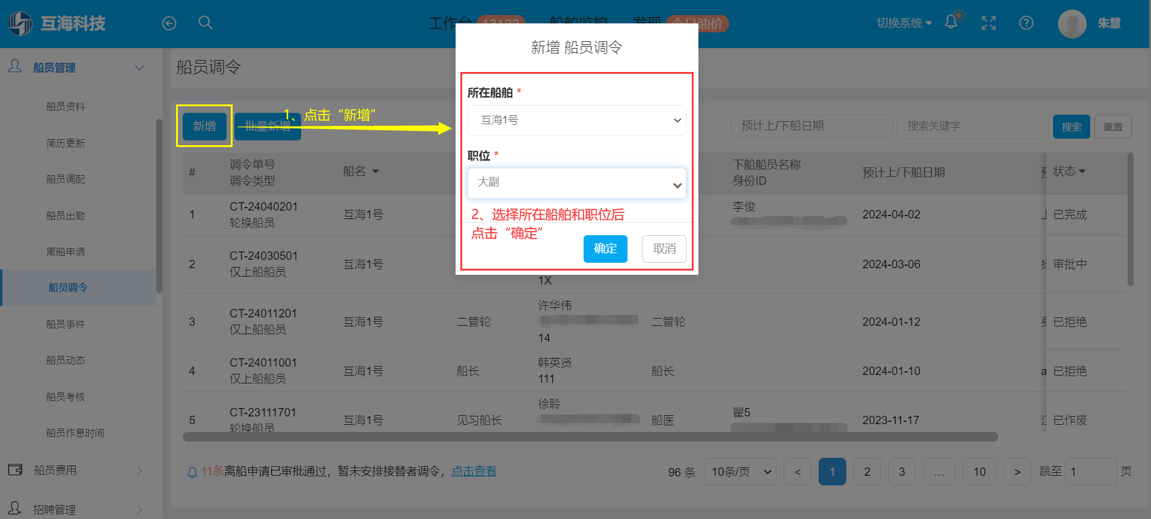The width and height of the screenshot is (1151, 519).
Task: Open 船员调配 in the sidebar
Action: (x=66, y=179)
